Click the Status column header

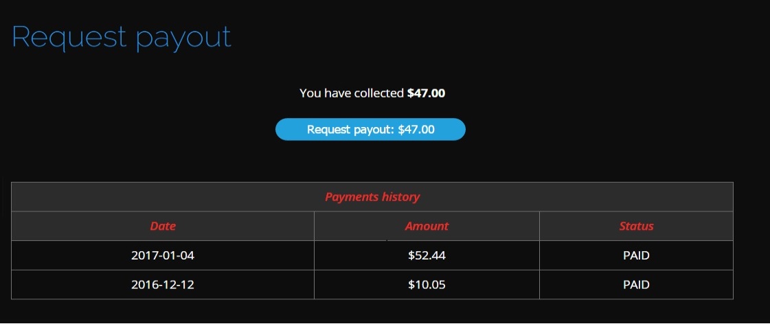pyautogui.click(x=636, y=226)
